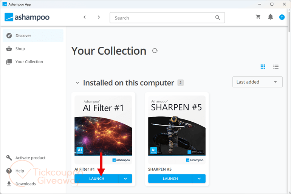Switch to list view

click(x=276, y=67)
